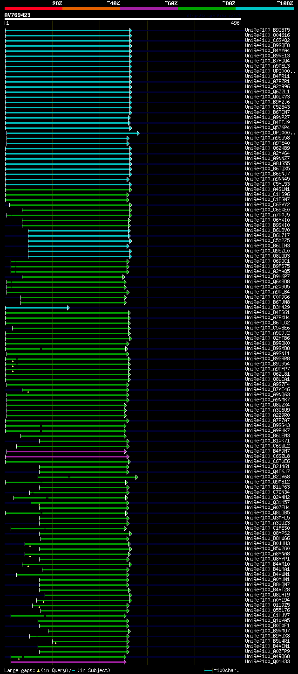Click the =100char. scale legend

pos(222,670)
